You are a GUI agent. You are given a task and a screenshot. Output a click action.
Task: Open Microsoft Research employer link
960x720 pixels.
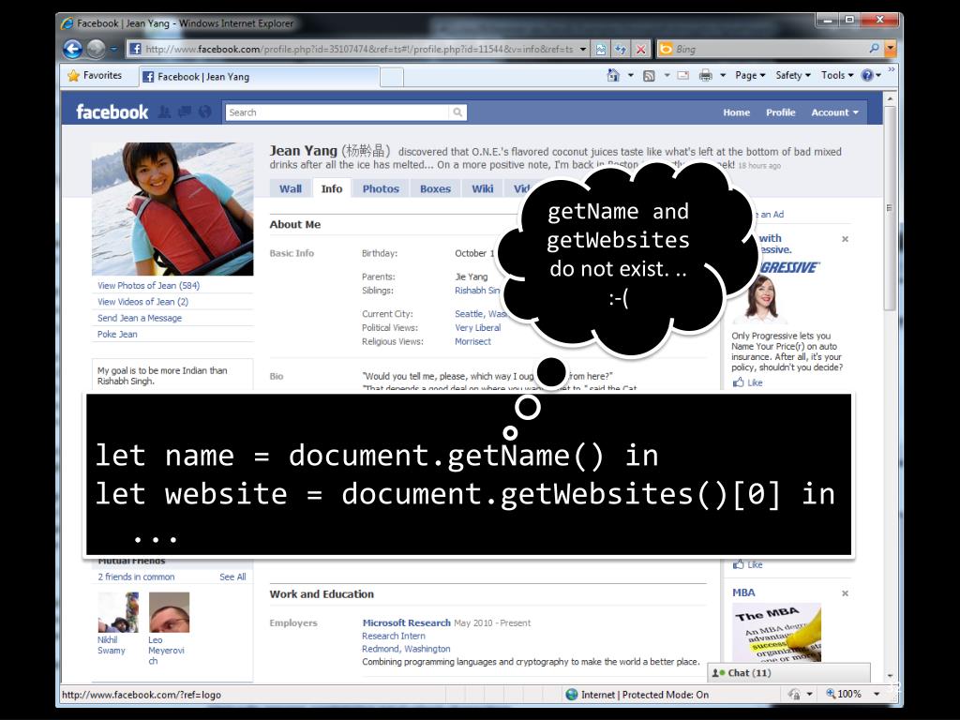[x=407, y=622]
